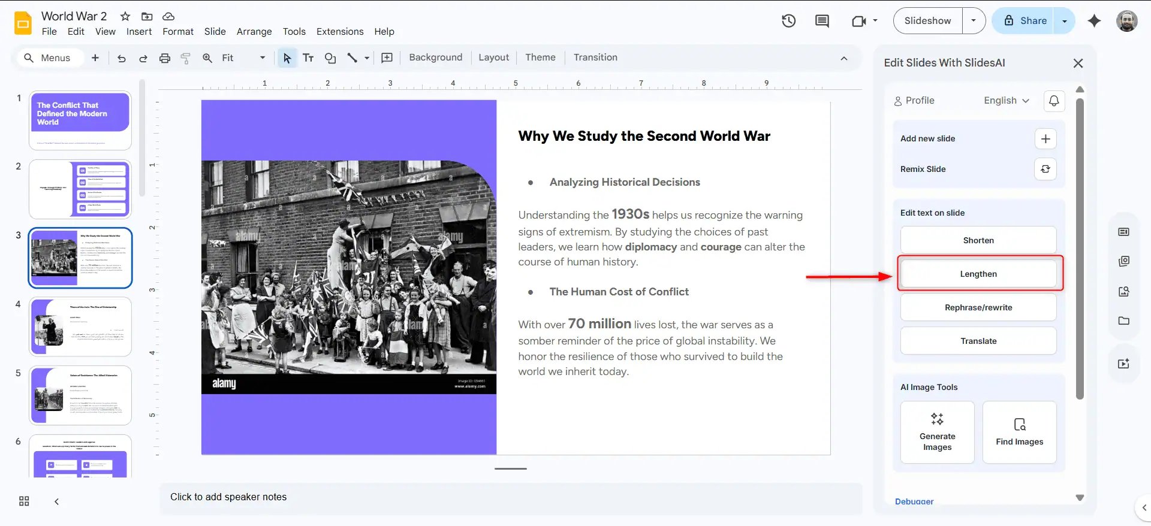Select slide 5 thumbnail
Viewport: 1151px width, 526px height.
point(80,395)
